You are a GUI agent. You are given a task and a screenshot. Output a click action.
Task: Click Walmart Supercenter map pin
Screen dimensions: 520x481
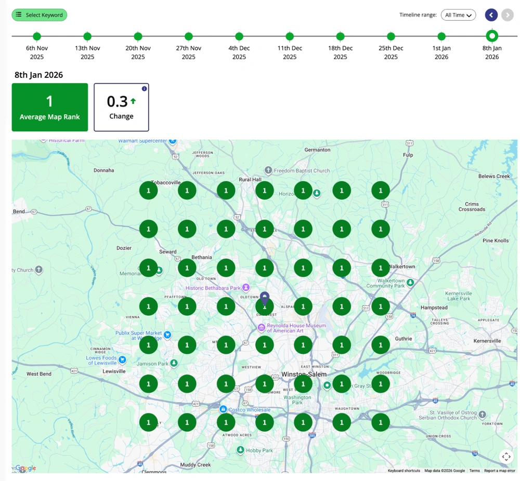coord(173,141)
